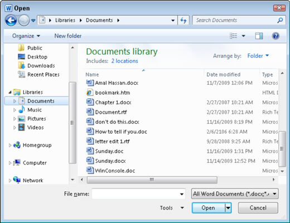
Task: Open the 2 locations link
Action: click(124, 61)
